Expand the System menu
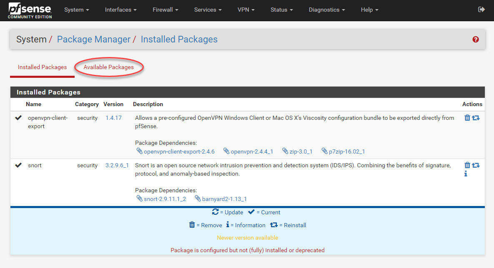The image size is (494, 268). click(77, 10)
